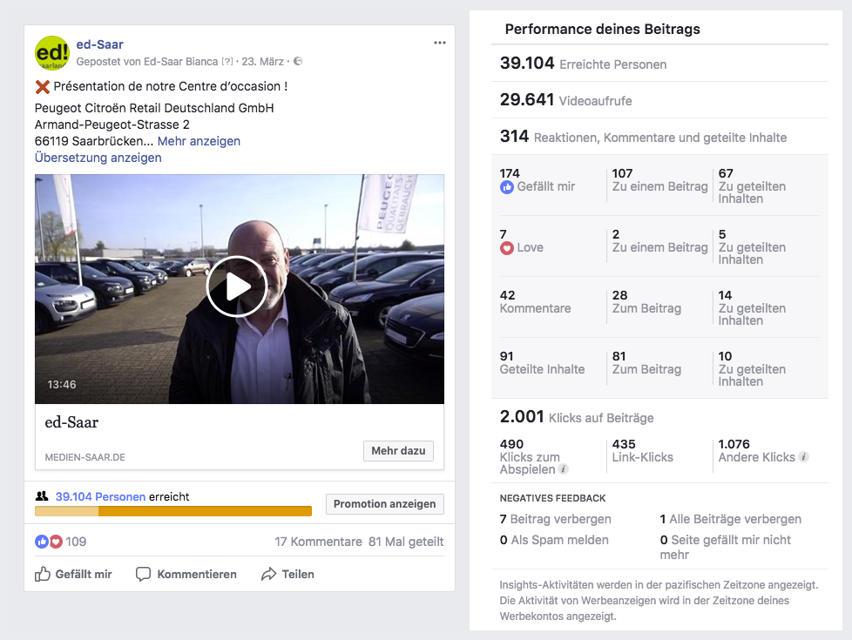Open the post options three-dot menu
This screenshot has height=640, width=852.
click(x=440, y=43)
